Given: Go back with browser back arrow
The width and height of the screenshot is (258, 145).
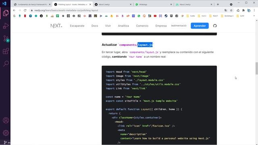Looking at the screenshot, I should pos(14,10).
